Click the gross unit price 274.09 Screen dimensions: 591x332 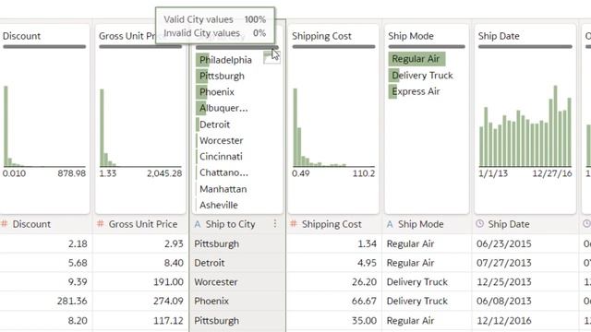click(x=168, y=302)
